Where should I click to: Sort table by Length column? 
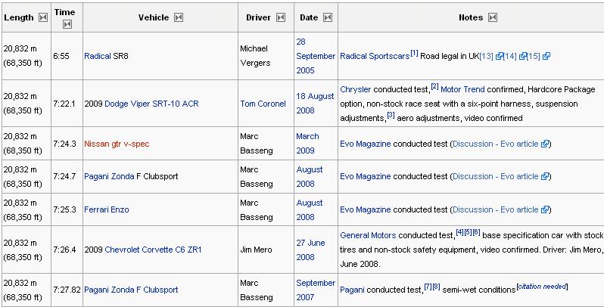pos(42,17)
